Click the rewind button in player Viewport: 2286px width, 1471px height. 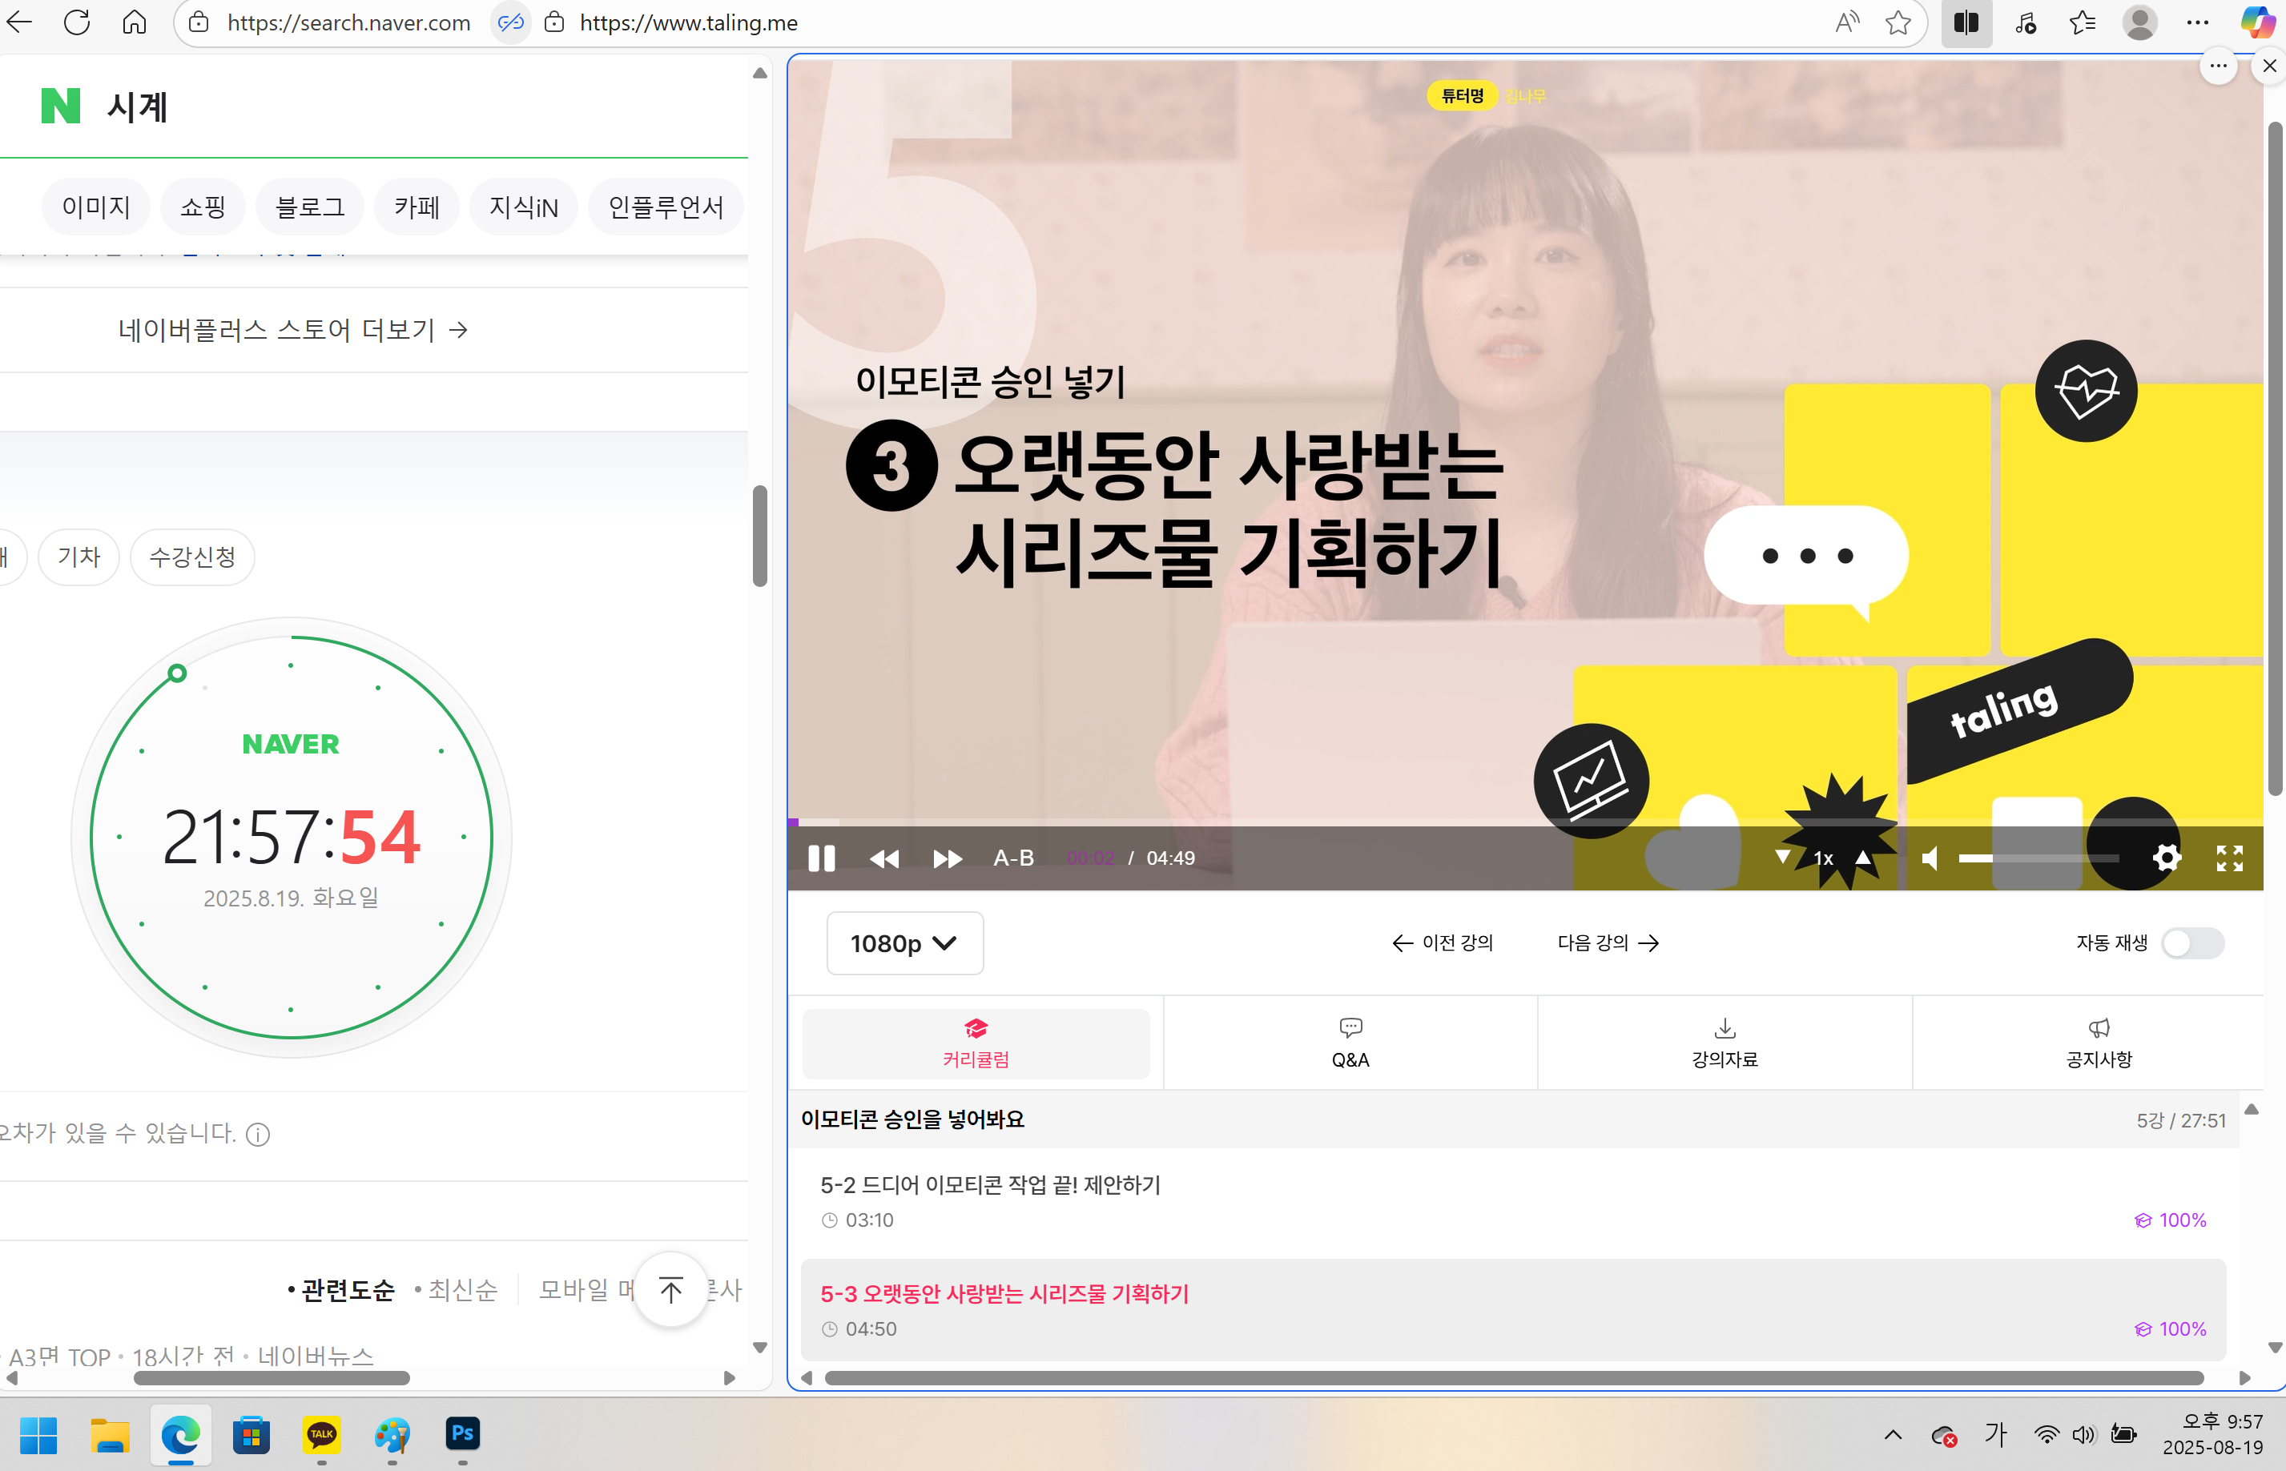883,858
